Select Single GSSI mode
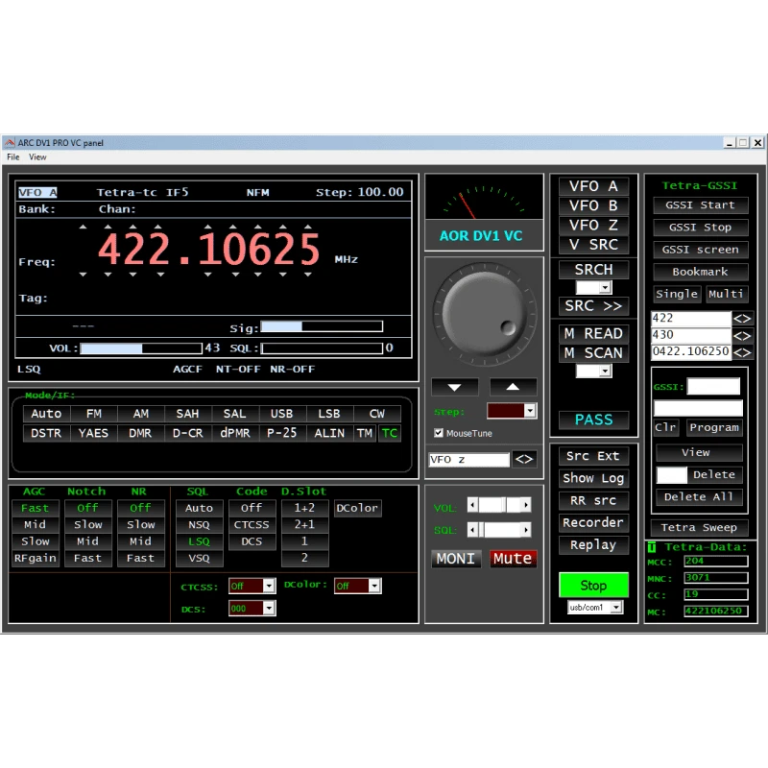The width and height of the screenshot is (768, 768). tap(677, 294)
